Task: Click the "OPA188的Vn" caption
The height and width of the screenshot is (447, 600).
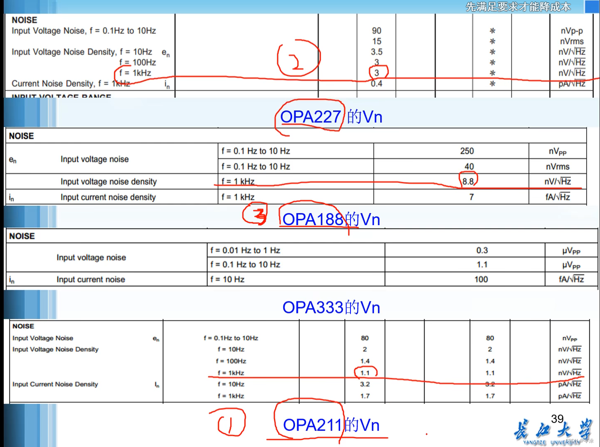Action: tap(331, 219)
